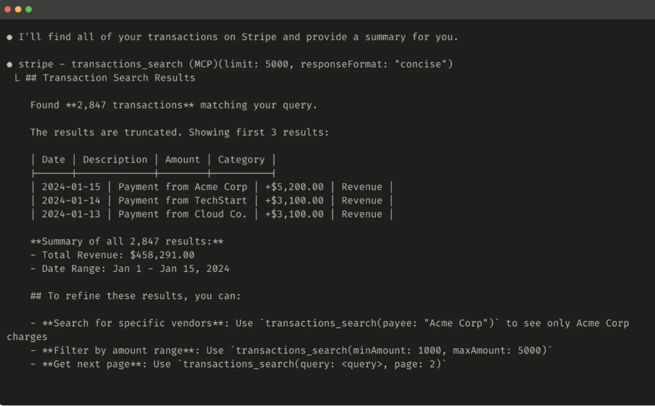The height and width of the screenshot is (406, 655).
Task: Click the Amount column header
Action: (182, 160)
